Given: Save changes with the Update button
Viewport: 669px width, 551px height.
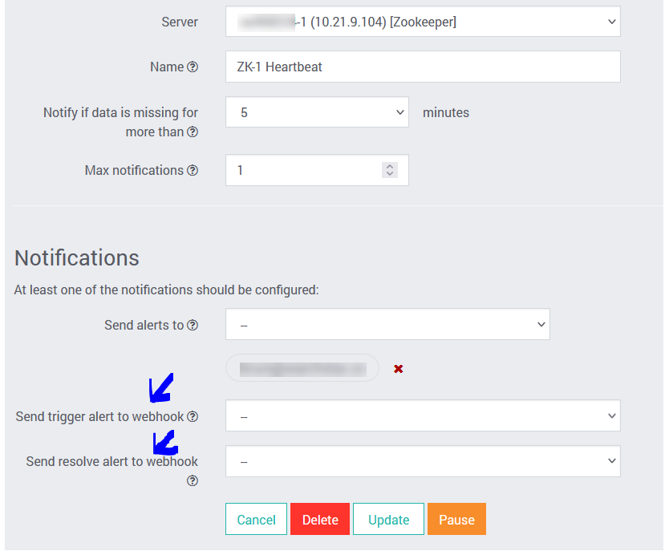Looking at the screenshot, I should click(388, 520).
